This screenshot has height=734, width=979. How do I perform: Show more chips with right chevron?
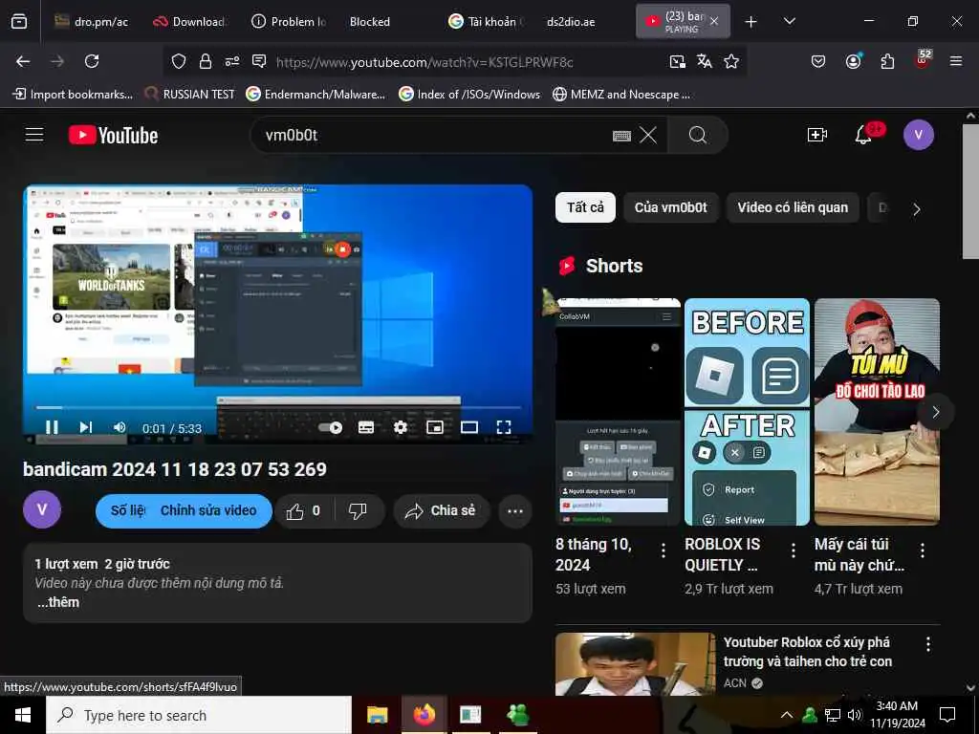916,209
